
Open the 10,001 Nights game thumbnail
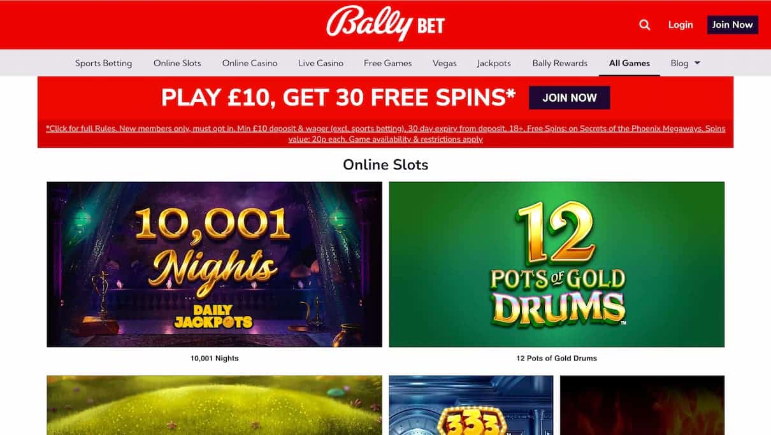(x=214, y=264)
